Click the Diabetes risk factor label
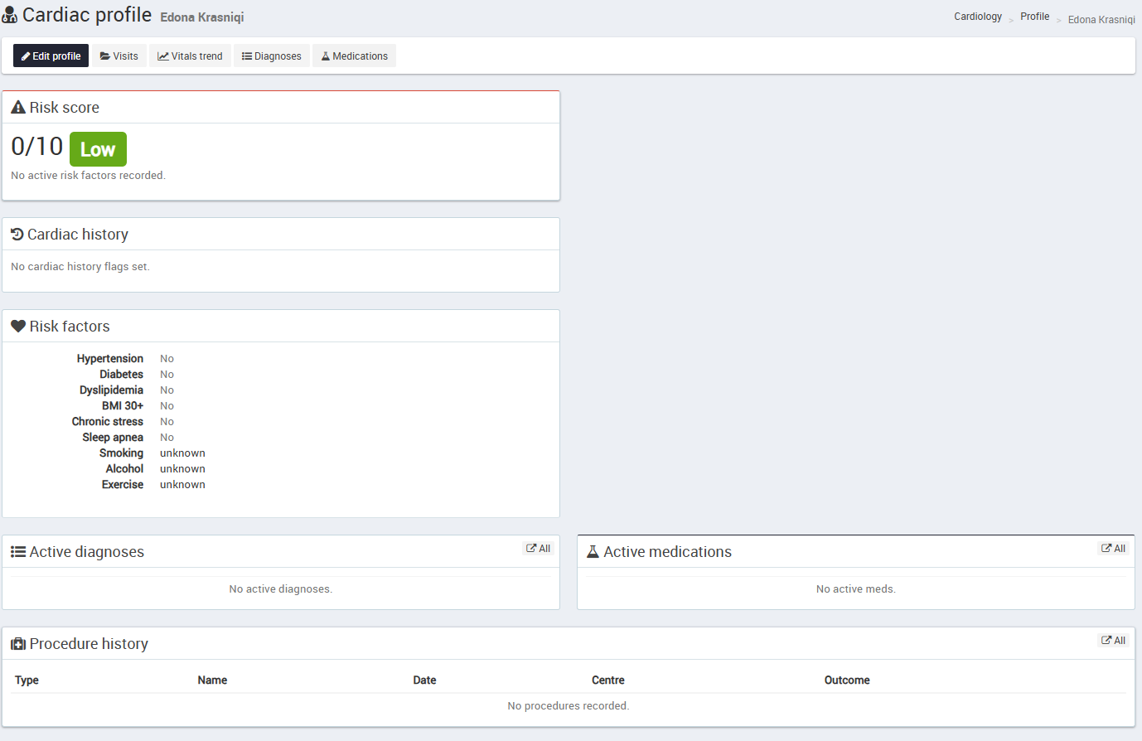Image resolution: width=1142 pixels, height=741 pixels. (122, 374)
